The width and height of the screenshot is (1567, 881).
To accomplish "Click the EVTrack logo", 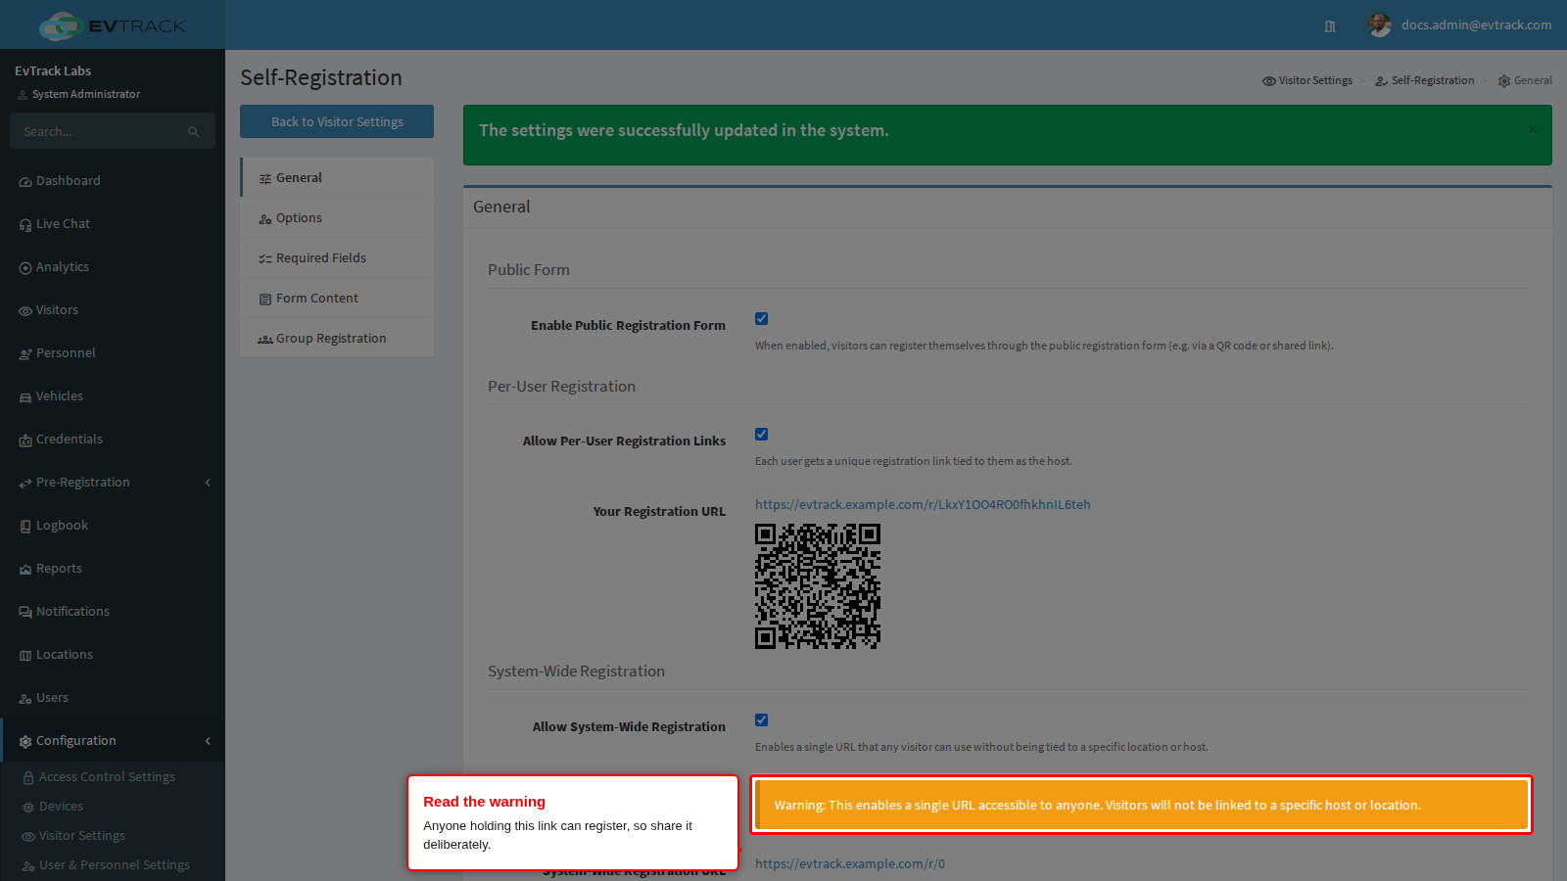I will 112,25.
